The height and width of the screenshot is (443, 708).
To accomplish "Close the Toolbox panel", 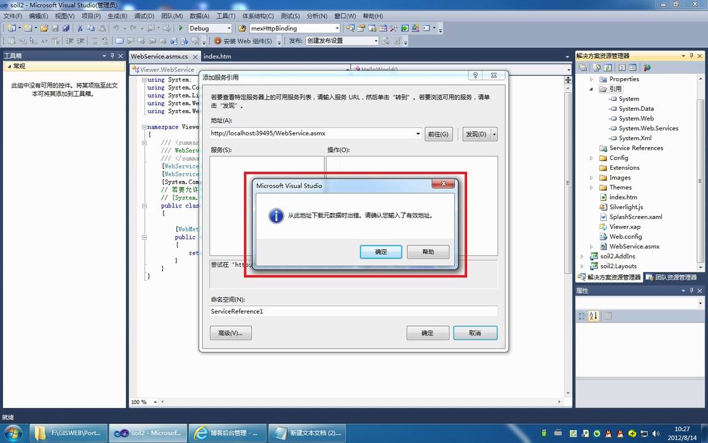I will (120, 55).
